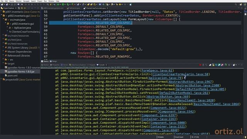Switch to the ClientesCrearFormulario.java editor tab
247x139 pixels.
click(96, 8)
